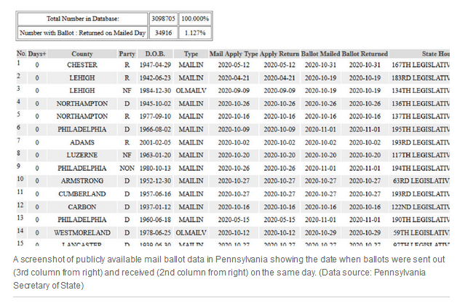Click the Mail Apply Type column header

234,54
